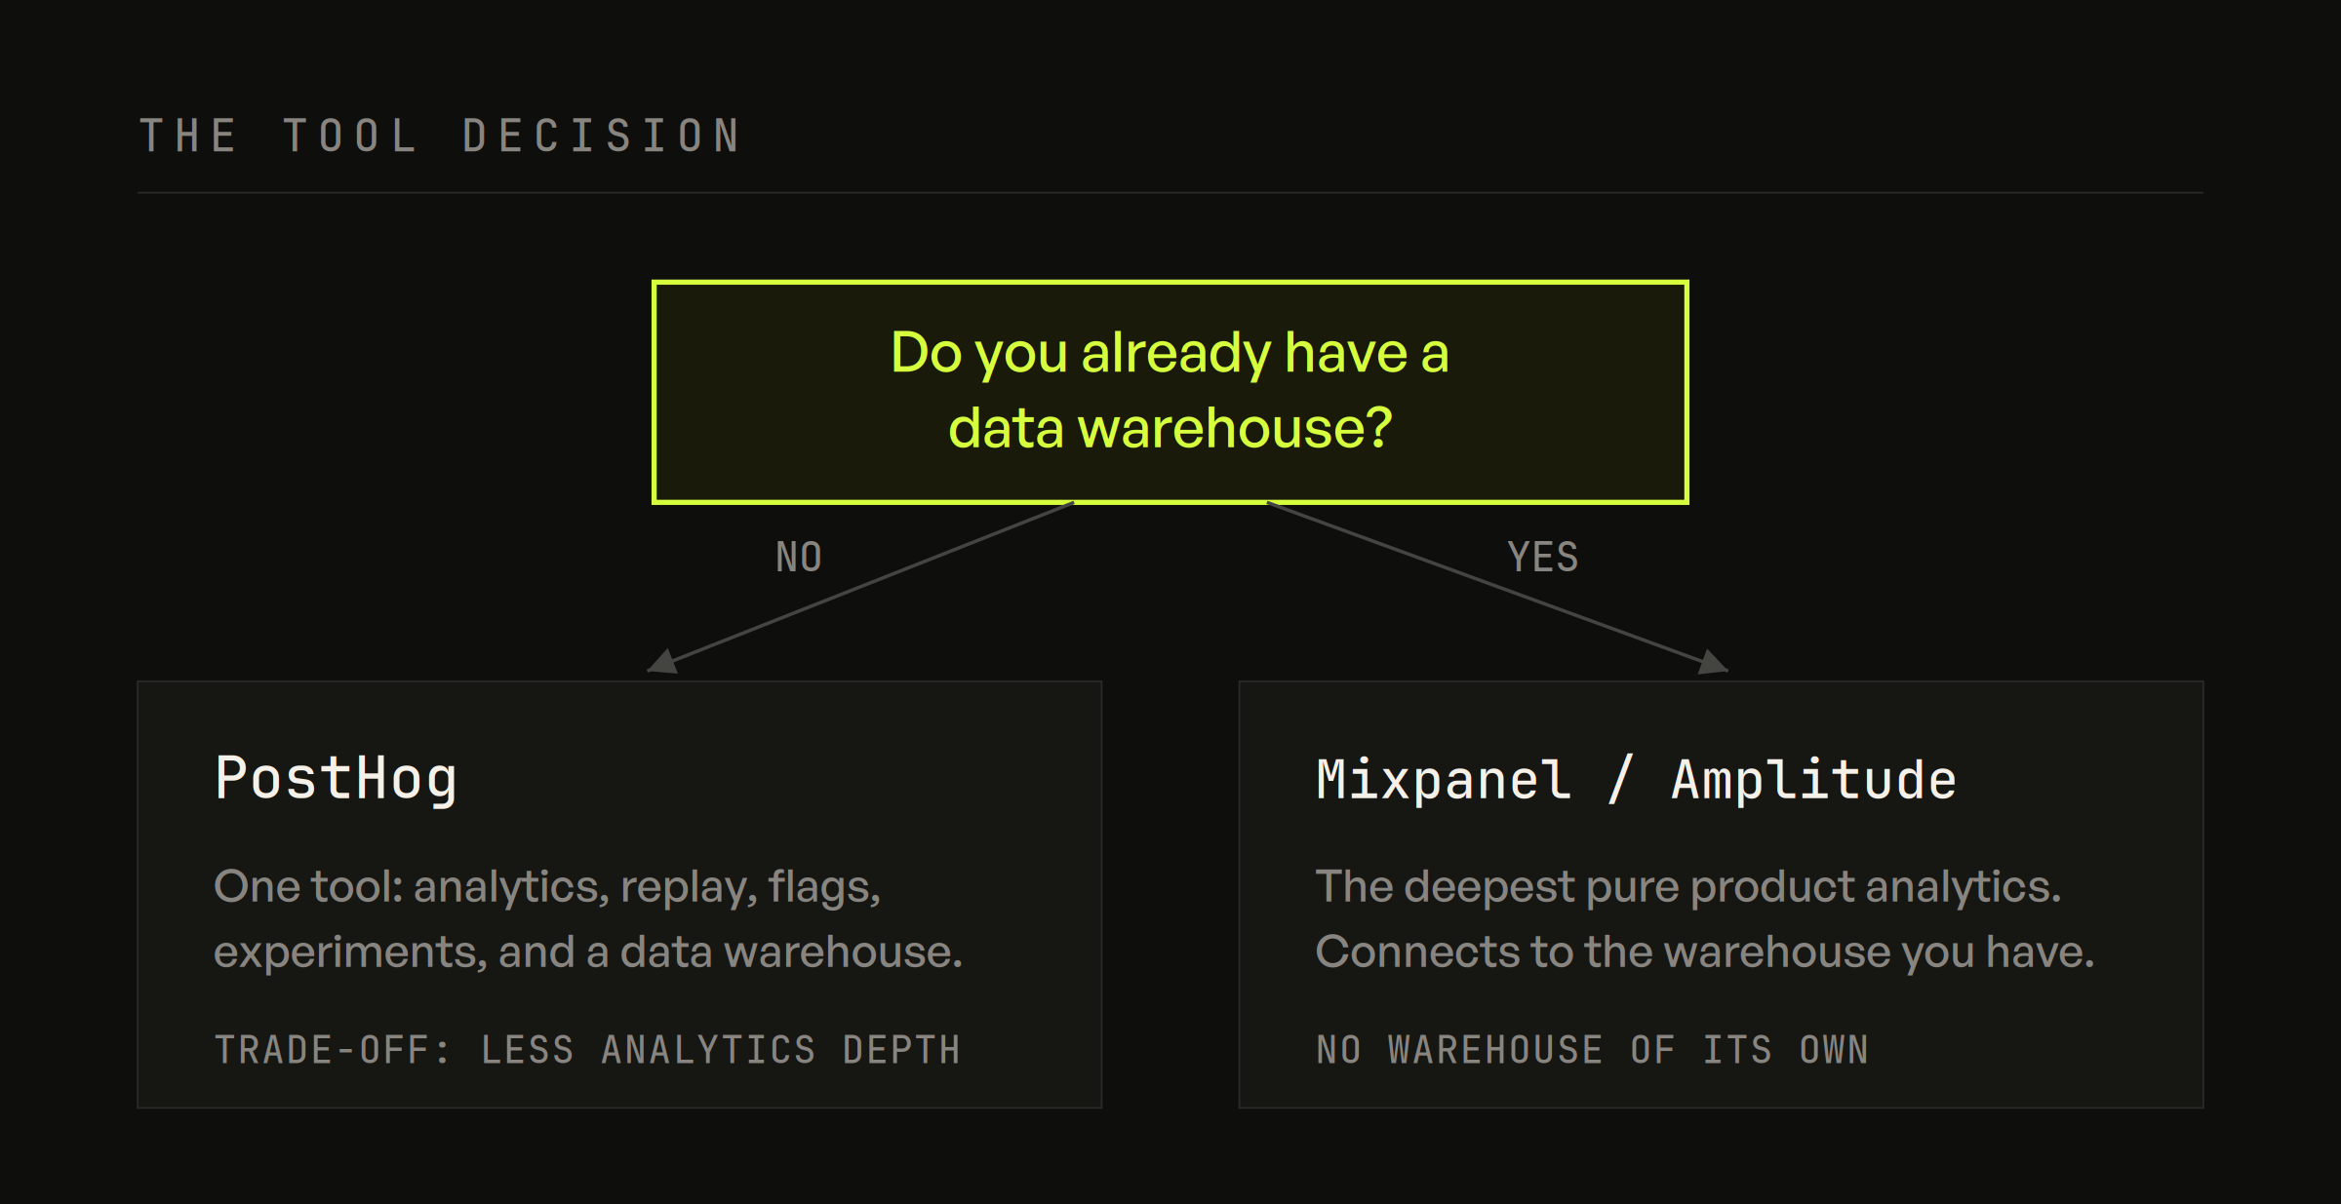
Task: Click TRADE-OFF: LESS ANALYTICS DEPTH note
Action: (x=587, y=1050)
